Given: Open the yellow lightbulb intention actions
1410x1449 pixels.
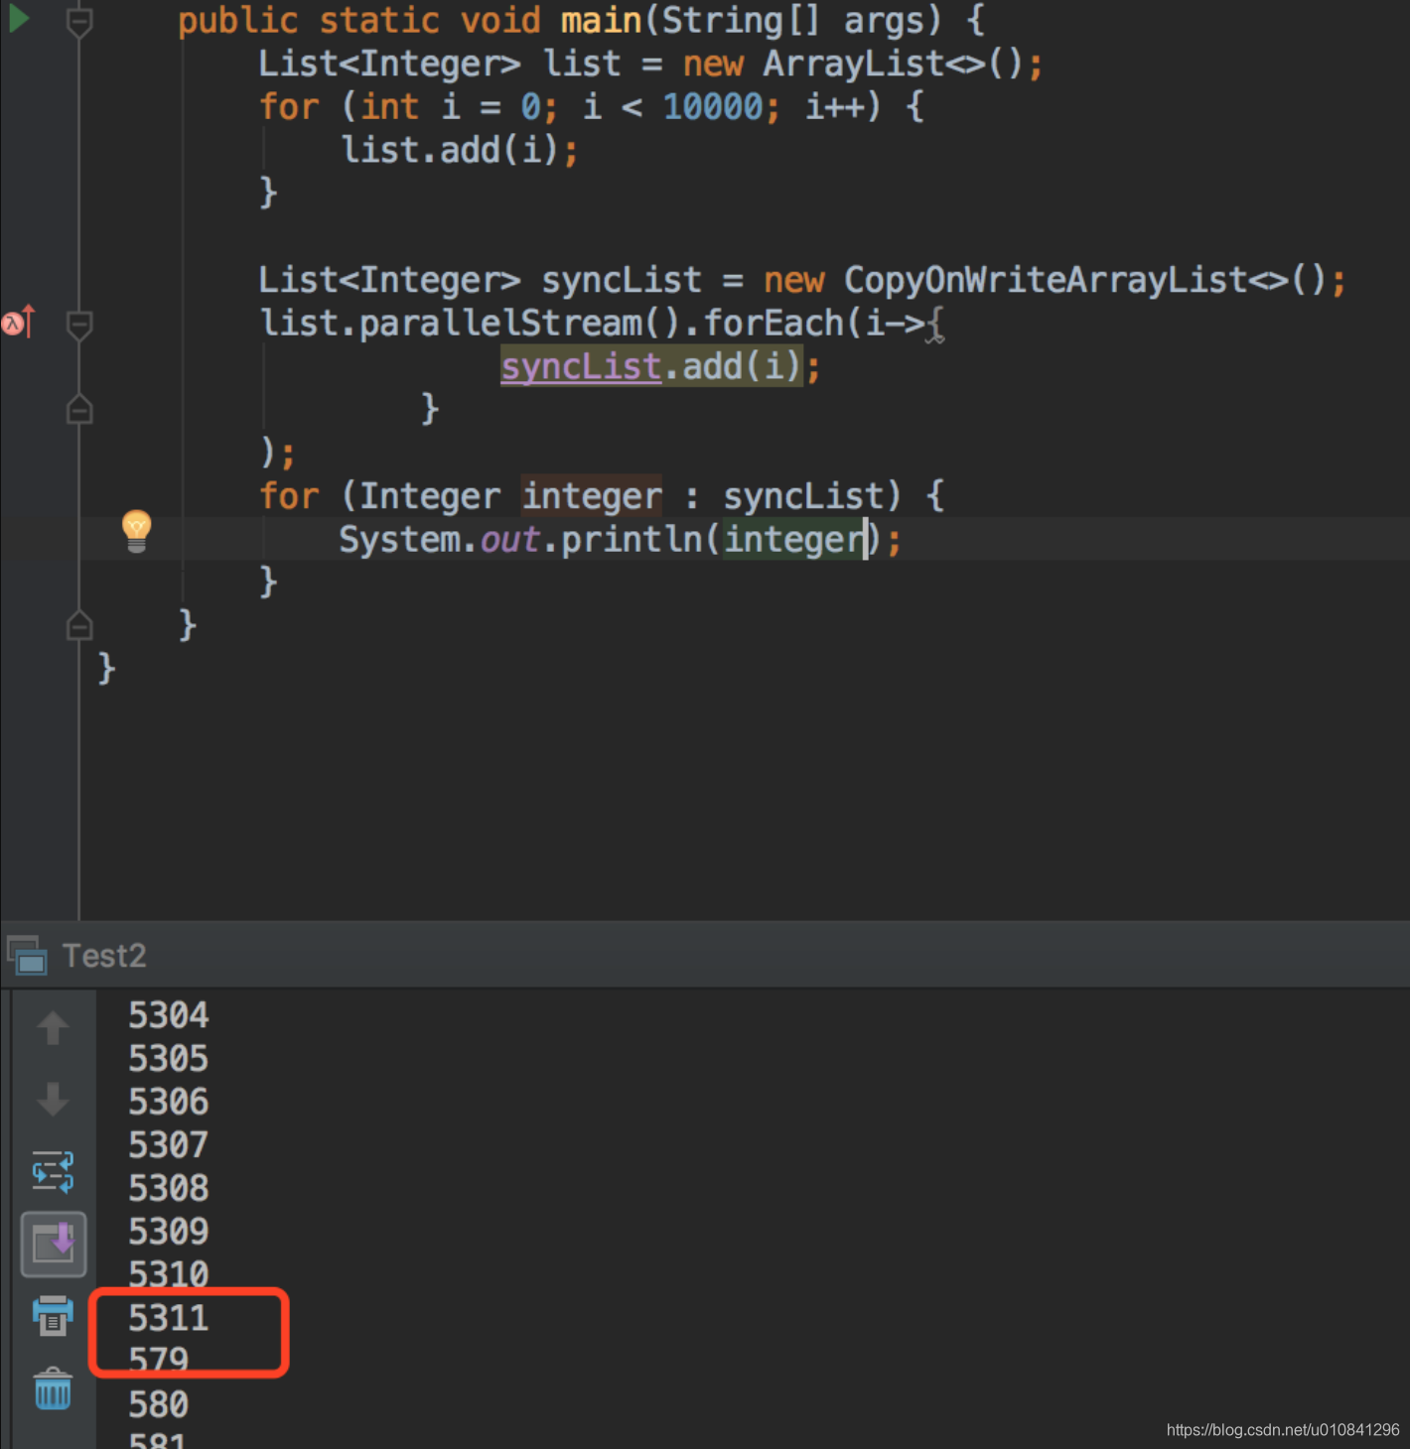Looking at the screenshot, I should click(137, 531).
